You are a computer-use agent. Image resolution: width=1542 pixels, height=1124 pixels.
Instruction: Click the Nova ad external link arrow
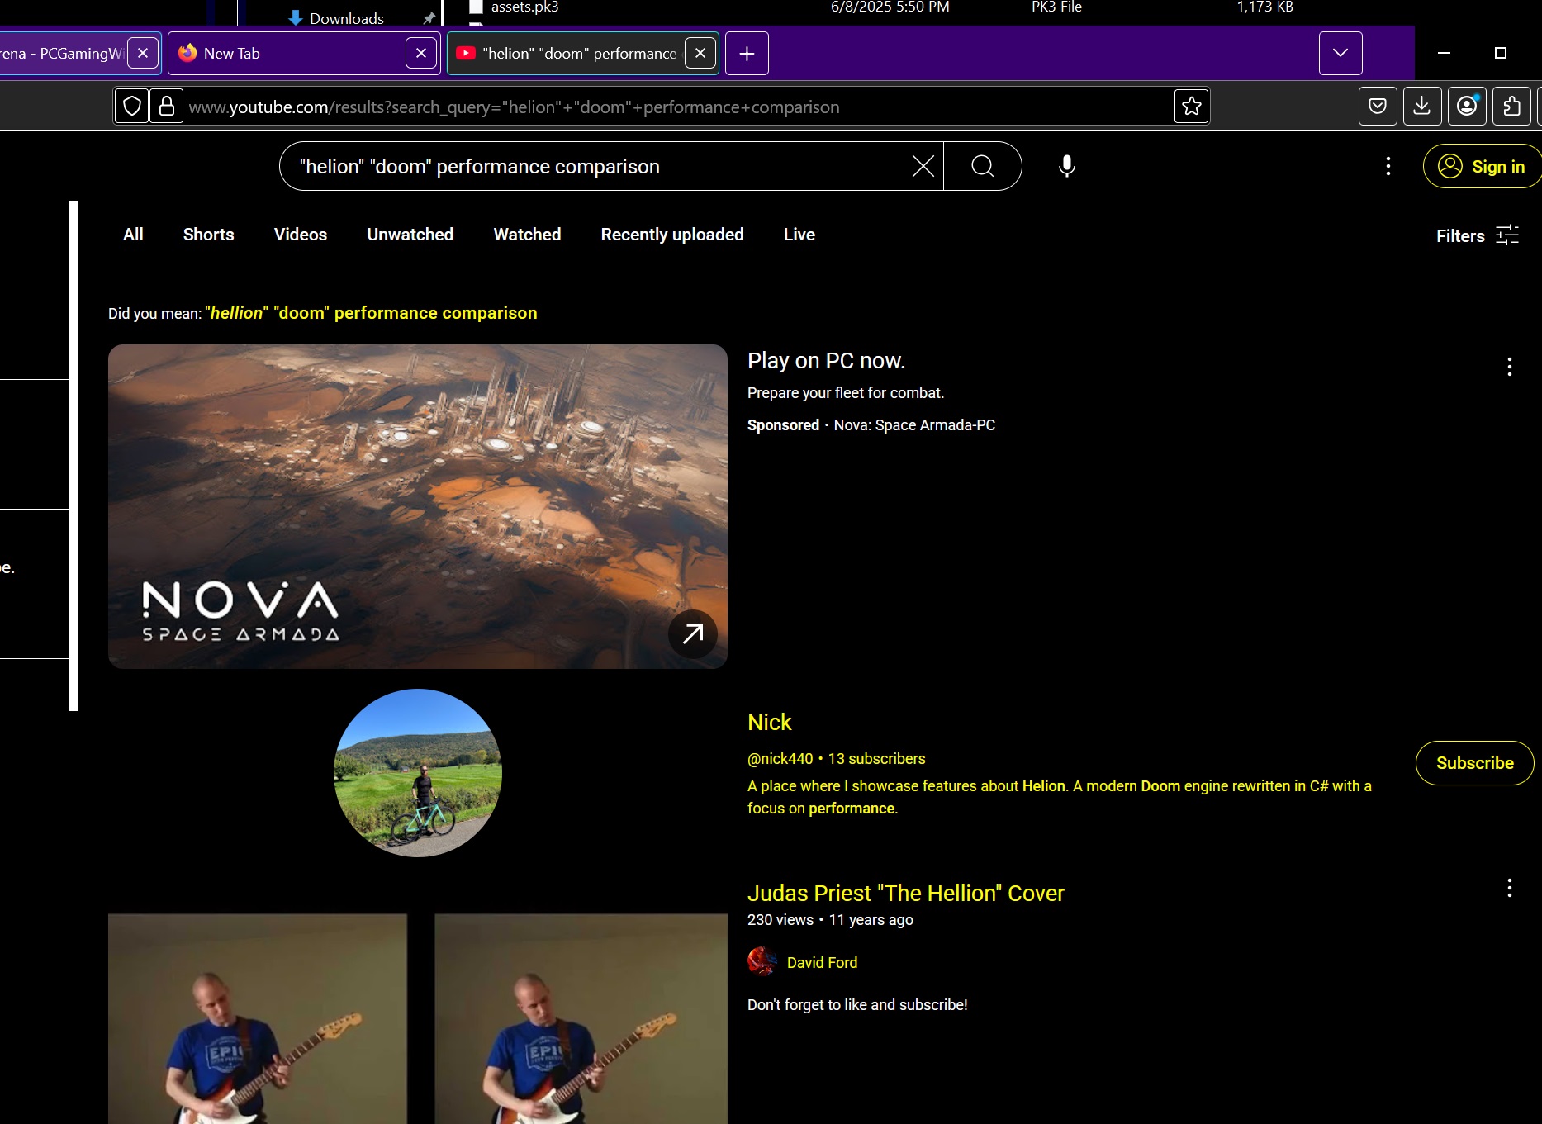tap(692, 633)
